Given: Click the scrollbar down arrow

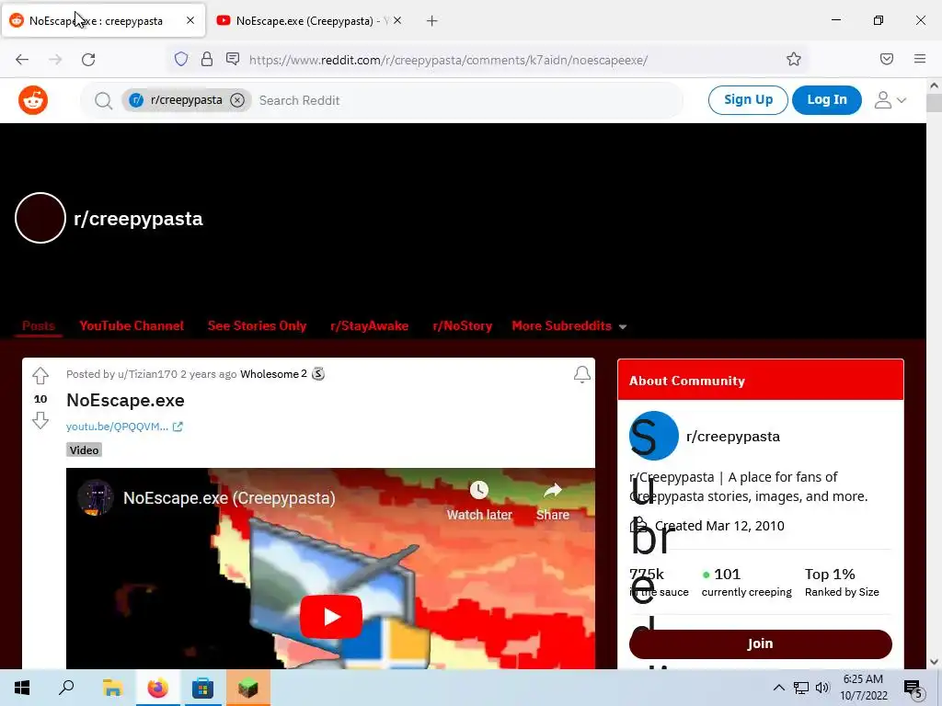Looking at the screenshot, I should point(935,662).
